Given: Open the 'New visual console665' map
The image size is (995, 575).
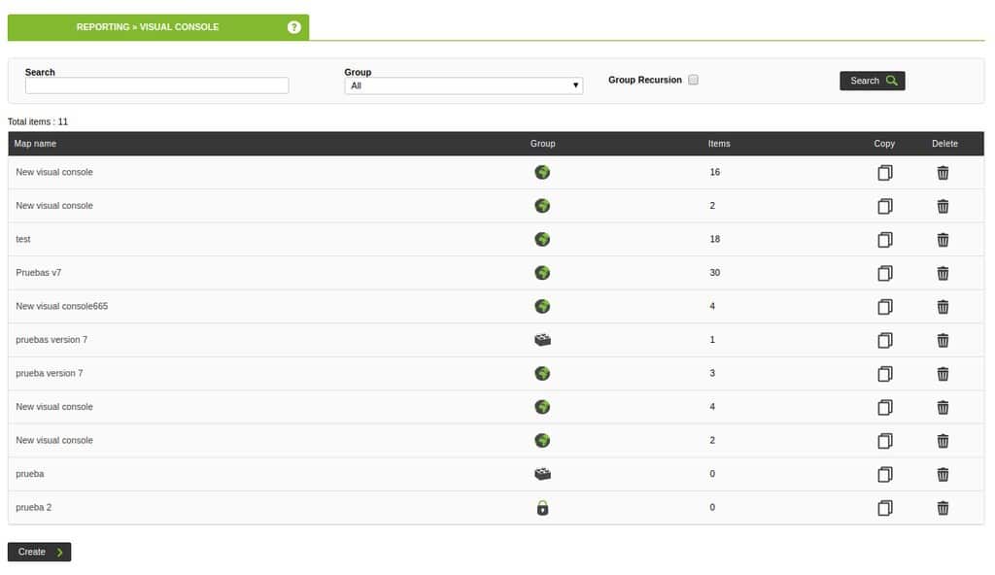Looking at the screenshot, I should click(x=61, y=307).
